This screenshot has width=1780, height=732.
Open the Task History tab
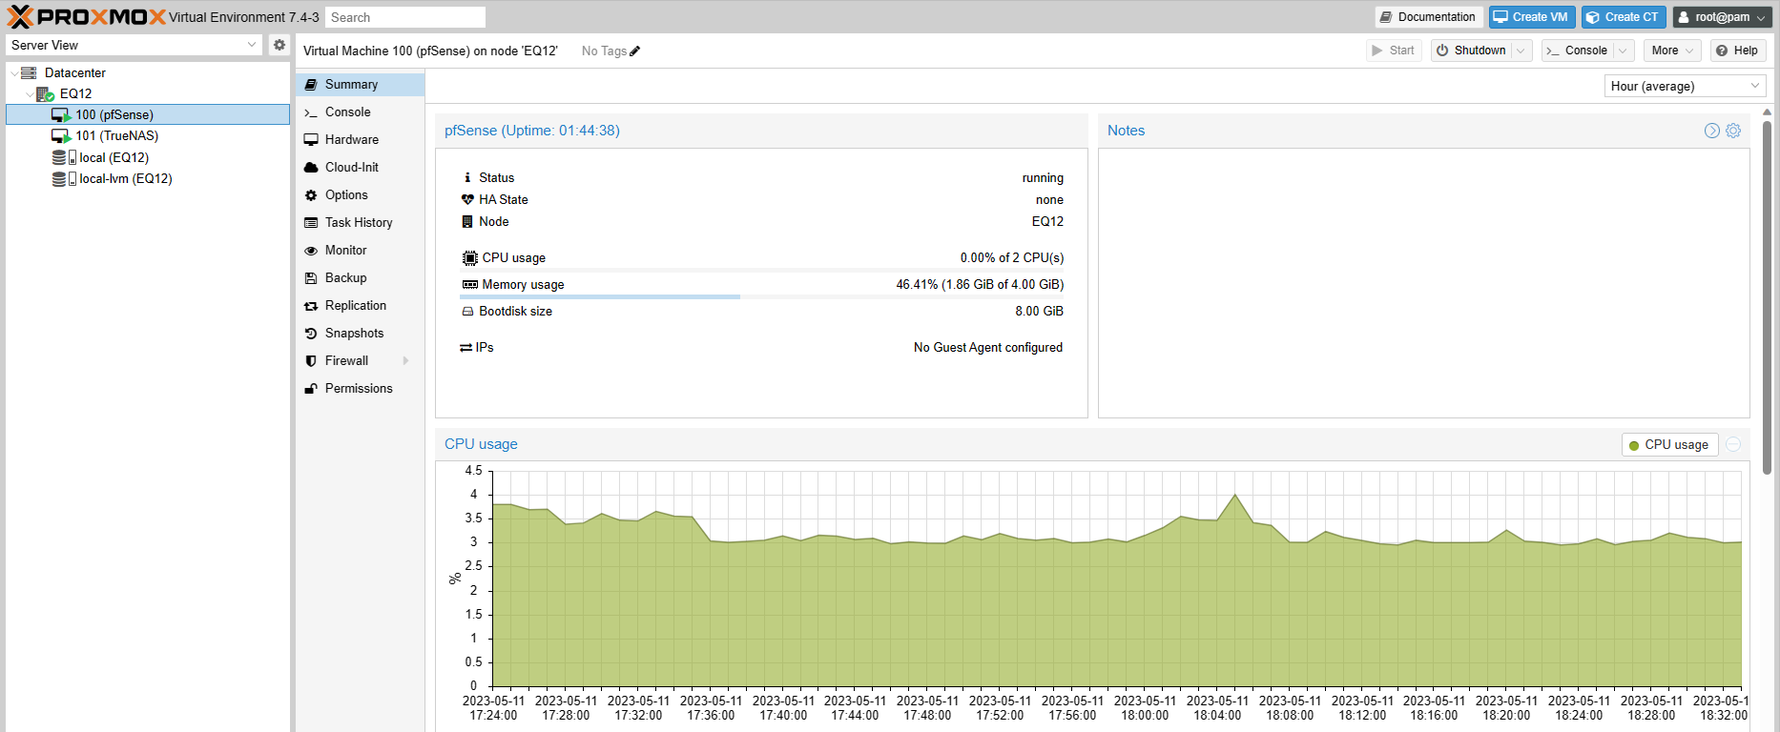tap(360, 222)
